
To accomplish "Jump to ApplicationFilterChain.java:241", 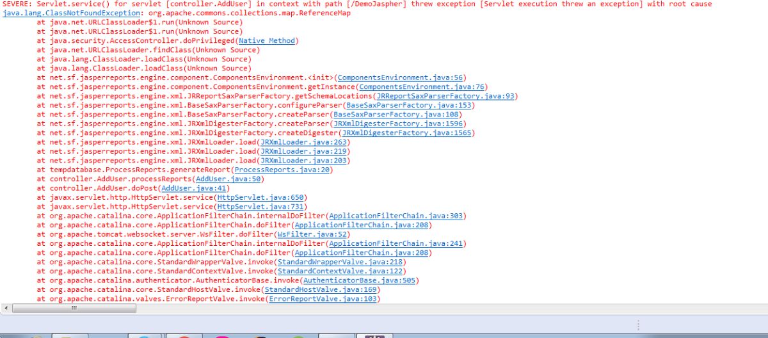I will [395, 244].
